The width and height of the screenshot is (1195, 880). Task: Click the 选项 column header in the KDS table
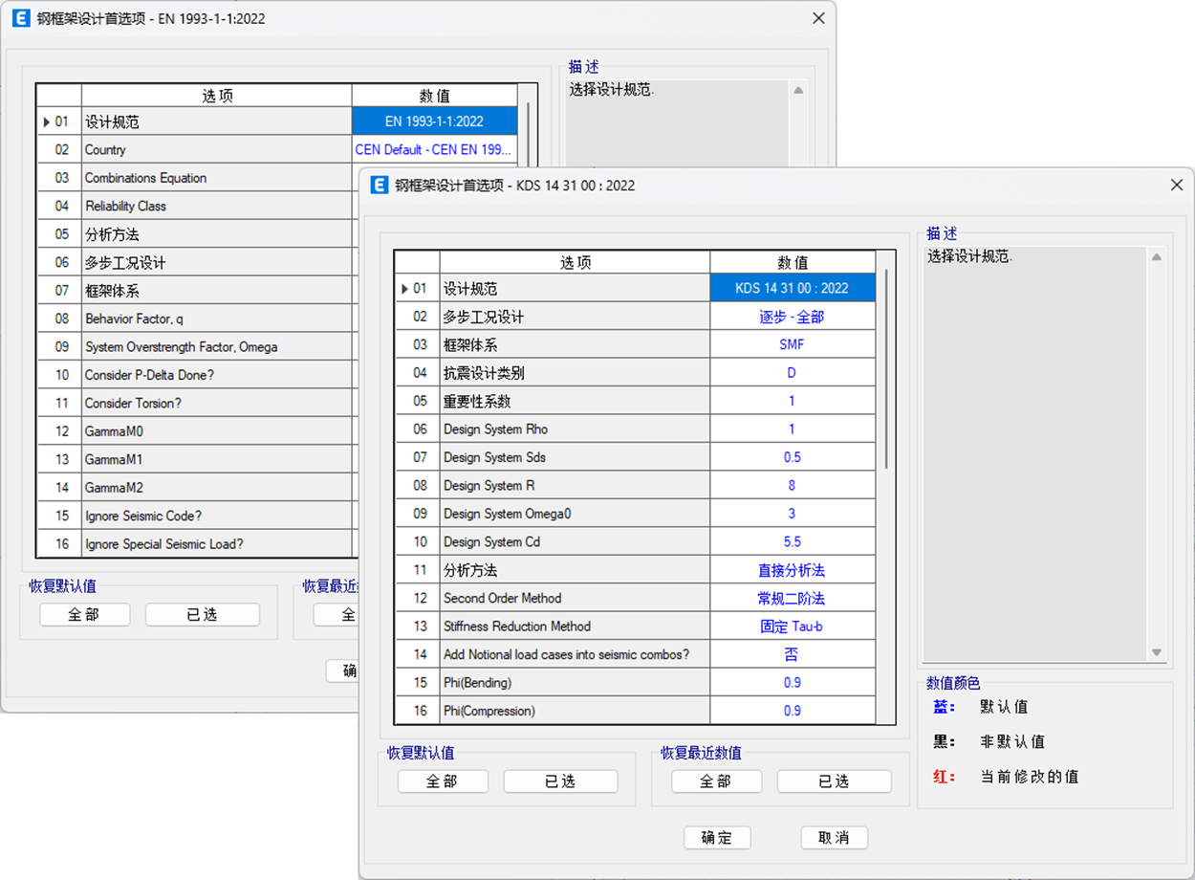[x=575, y=263]
